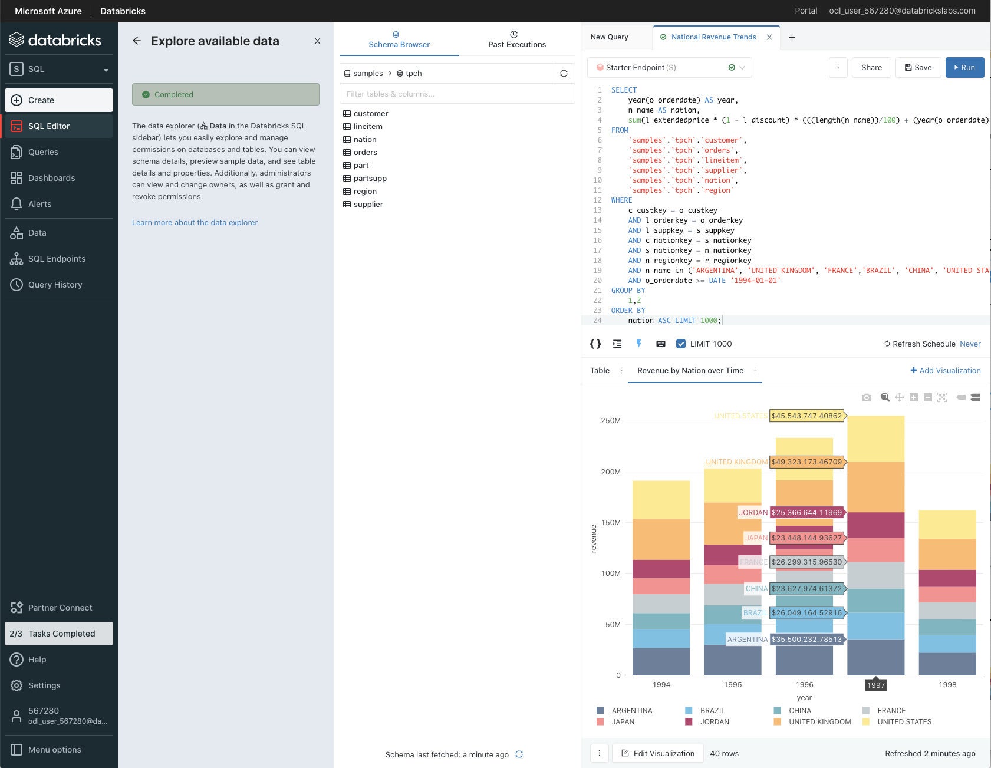Open the Table results tab
The height and width of the screenshot is (768, 991).
[x=600, y=370]
